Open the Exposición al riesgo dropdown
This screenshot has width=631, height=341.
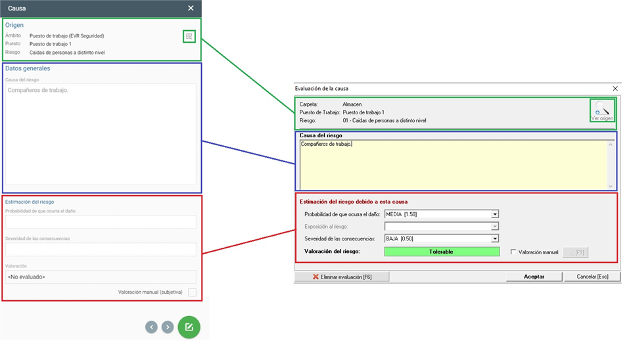[x=496, y=226]
